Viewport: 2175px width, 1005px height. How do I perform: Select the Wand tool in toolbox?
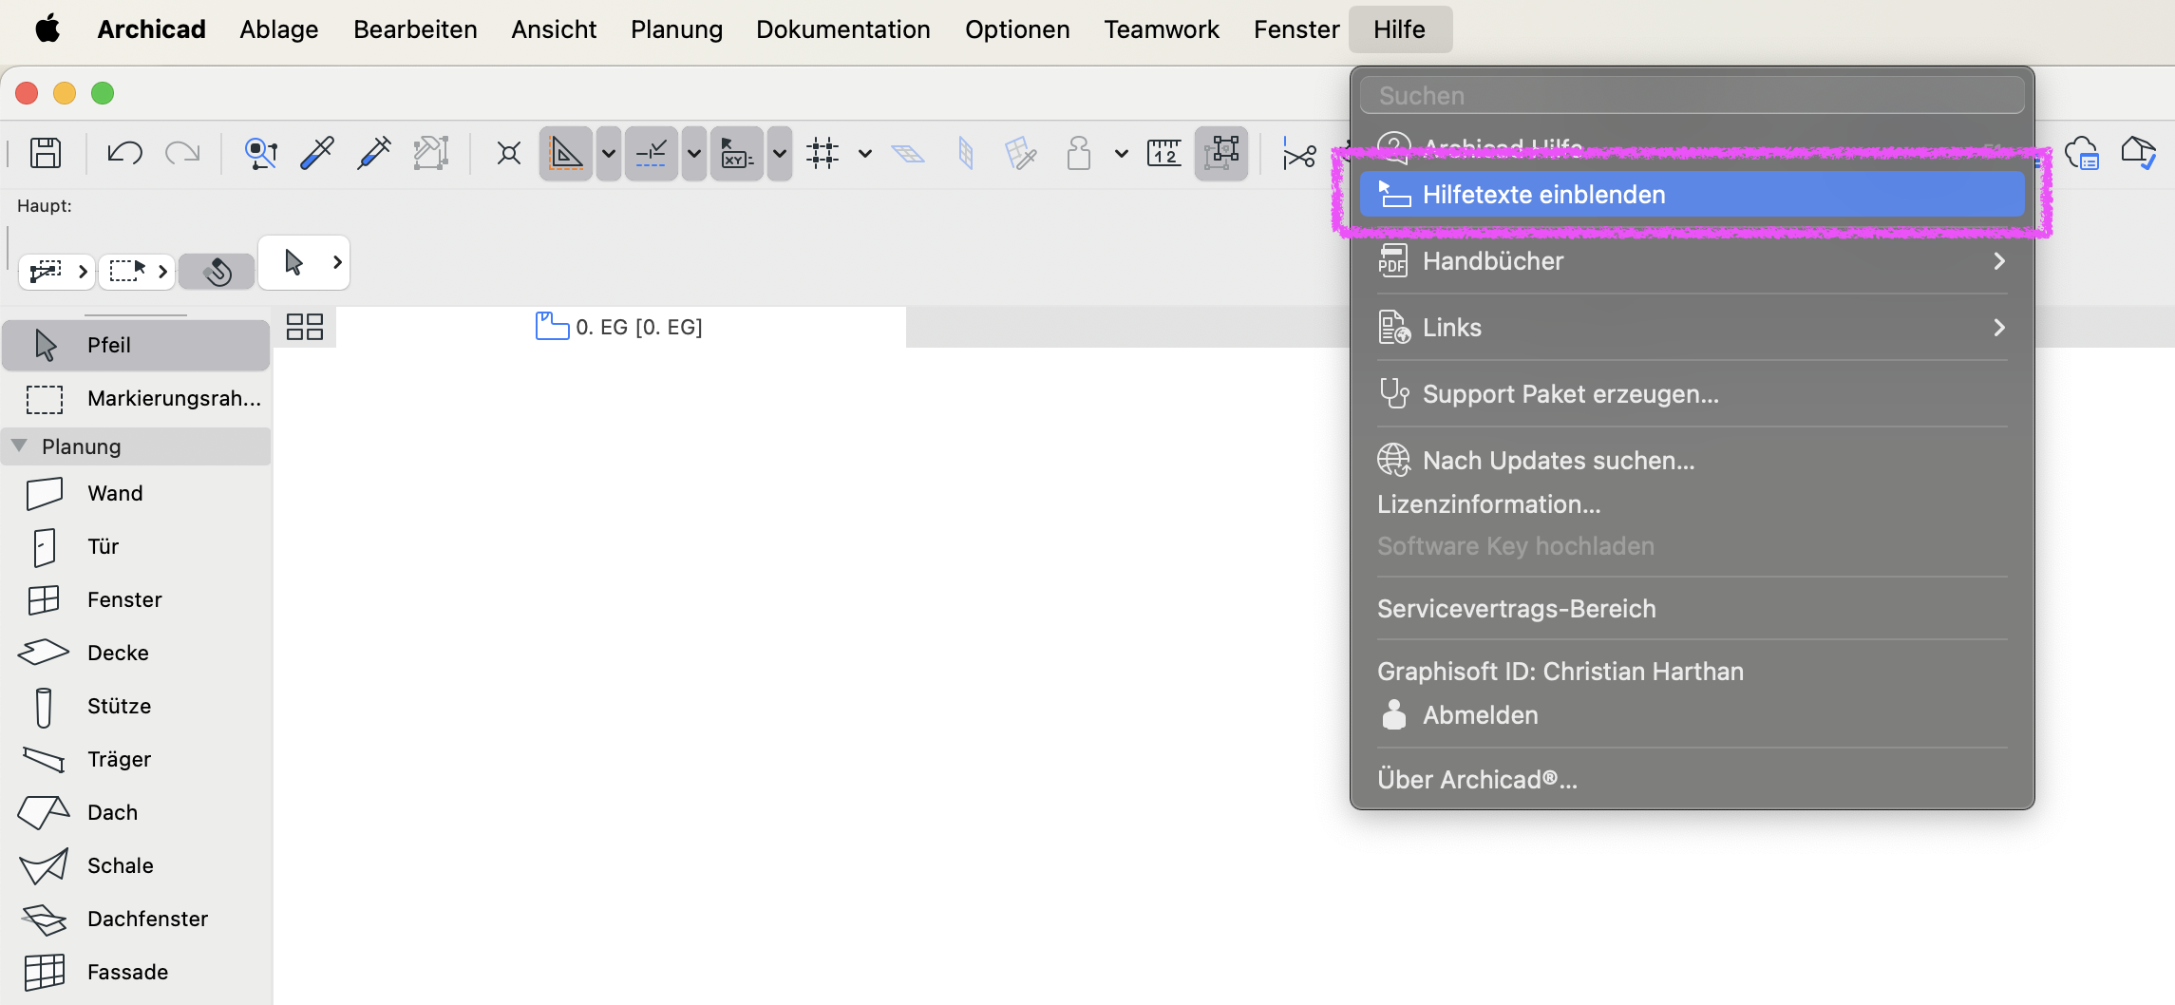[137, 493]
